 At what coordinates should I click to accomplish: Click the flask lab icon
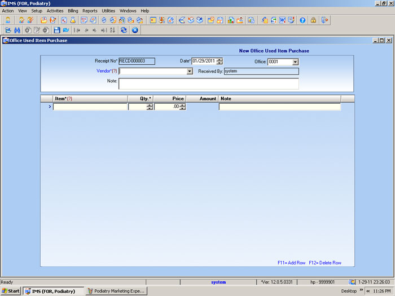pyautogui.click(x=73, y=20)
